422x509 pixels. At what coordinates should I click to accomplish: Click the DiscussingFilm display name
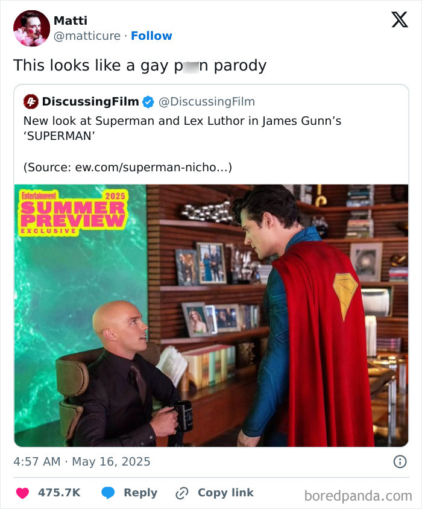pyautogui.click(x=90, y=101)
